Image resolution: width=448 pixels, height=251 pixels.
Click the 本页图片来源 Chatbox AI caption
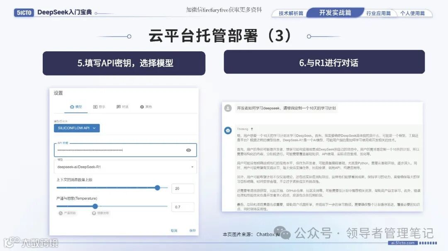[251, 234]
